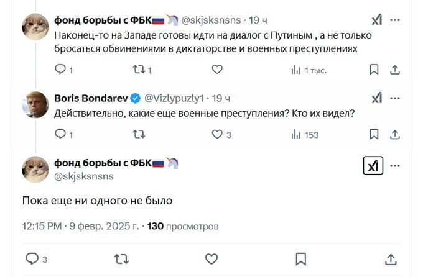Open more options menu on first tweet
This screenshot has width=423, height=277.
[x=395, y=20]
